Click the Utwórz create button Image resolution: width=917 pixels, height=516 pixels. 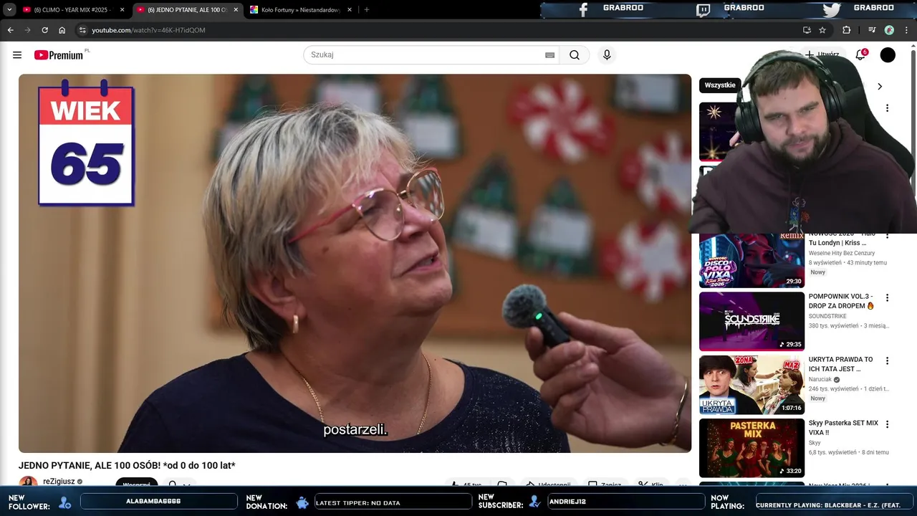tap(822, 54)
